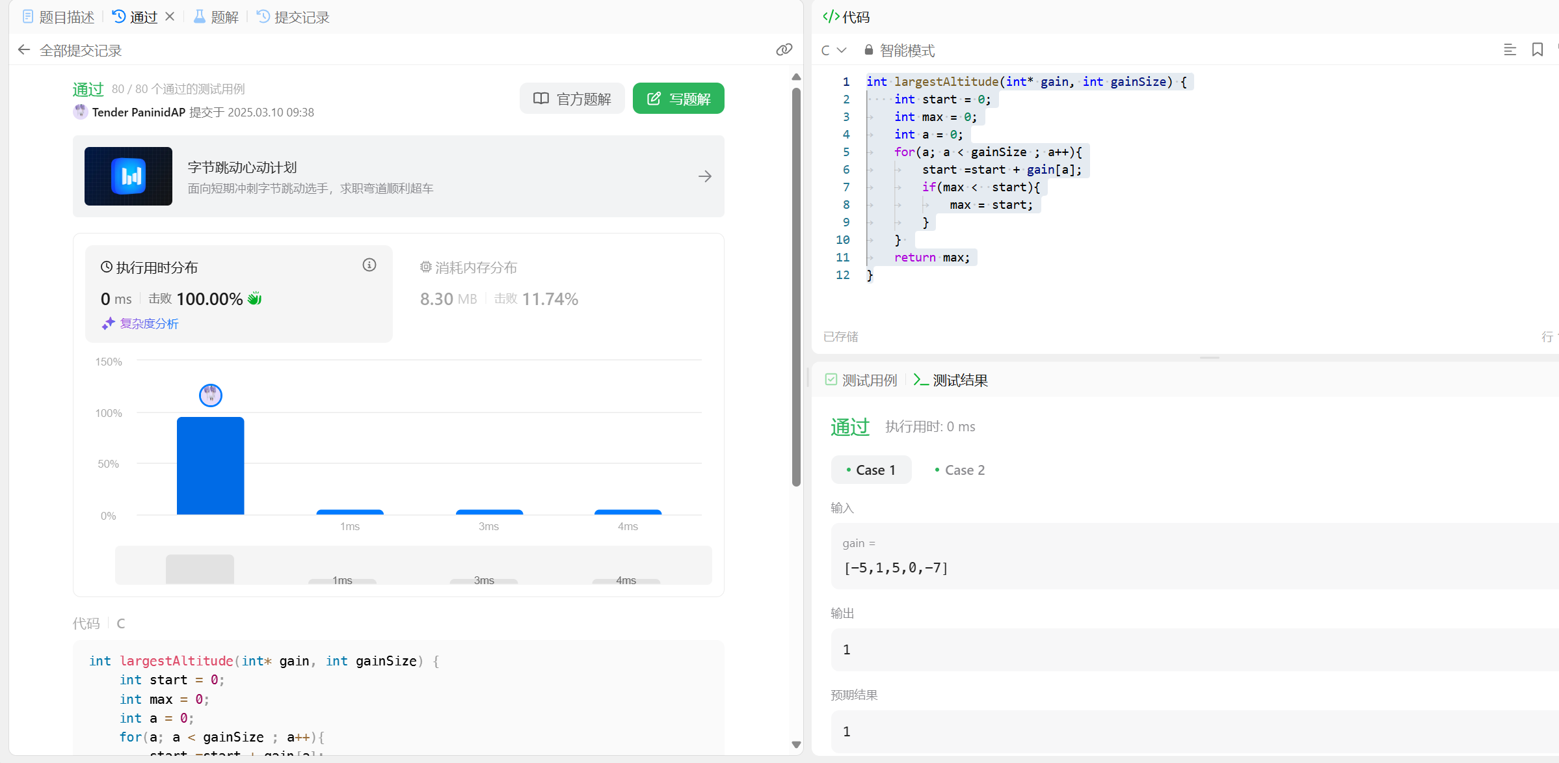Click the back arrow to all submissions
Viewport: 1559px width, 763px height.
pos(24,50)
